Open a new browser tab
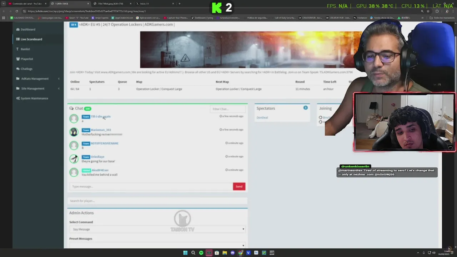This screenshot has height=257, width=457. tap(179, 4)
